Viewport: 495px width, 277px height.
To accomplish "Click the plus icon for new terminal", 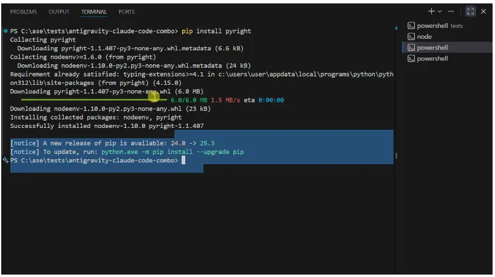I will click(431, 12).
